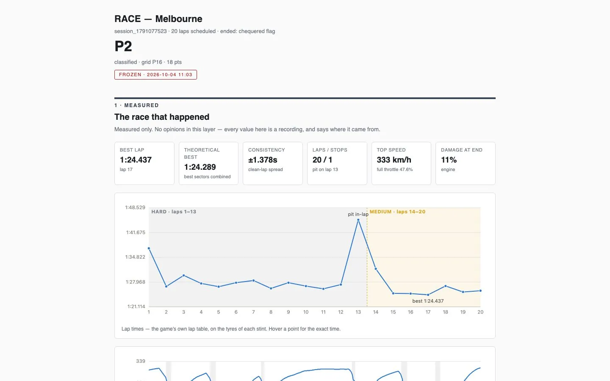Select the Laps / Stops card
Viewport: 610px width, 381px height.
coord(337,163)
